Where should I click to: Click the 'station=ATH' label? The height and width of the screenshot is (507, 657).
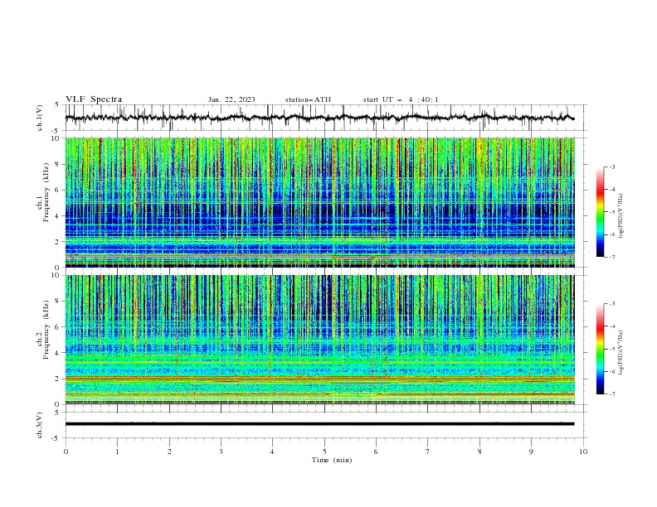308,99
